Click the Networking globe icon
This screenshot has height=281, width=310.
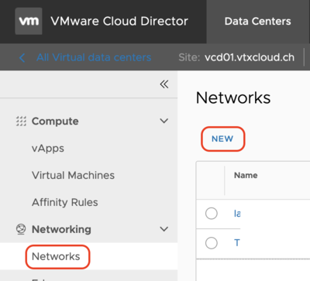tap(21, 229)
